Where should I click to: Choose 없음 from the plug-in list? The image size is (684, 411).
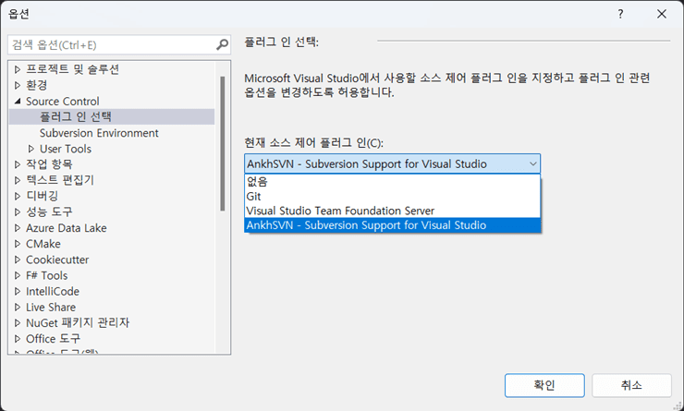tap(392, 182)
